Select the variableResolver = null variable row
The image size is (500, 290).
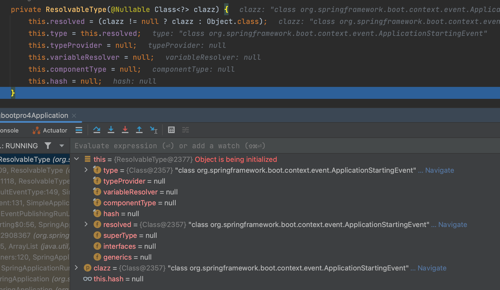click(x=285, y=192)
